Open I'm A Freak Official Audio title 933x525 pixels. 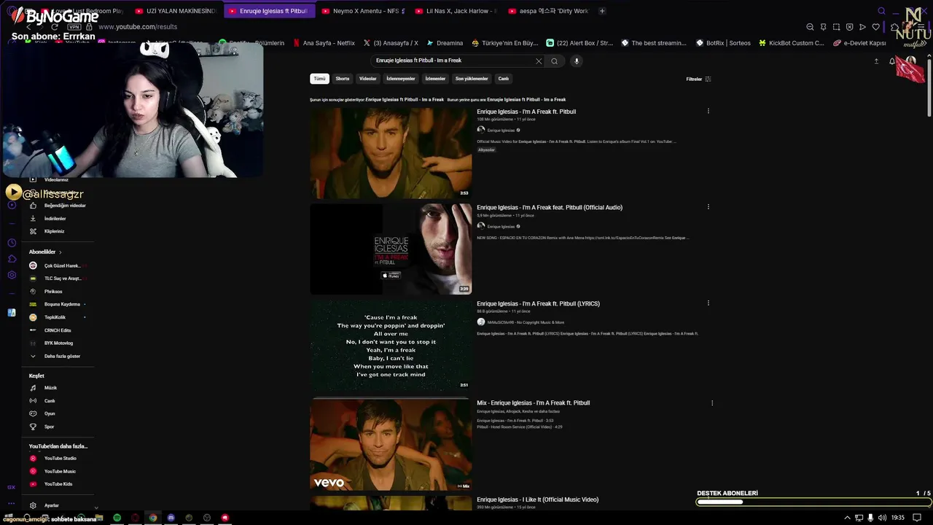tap(550, 207)
